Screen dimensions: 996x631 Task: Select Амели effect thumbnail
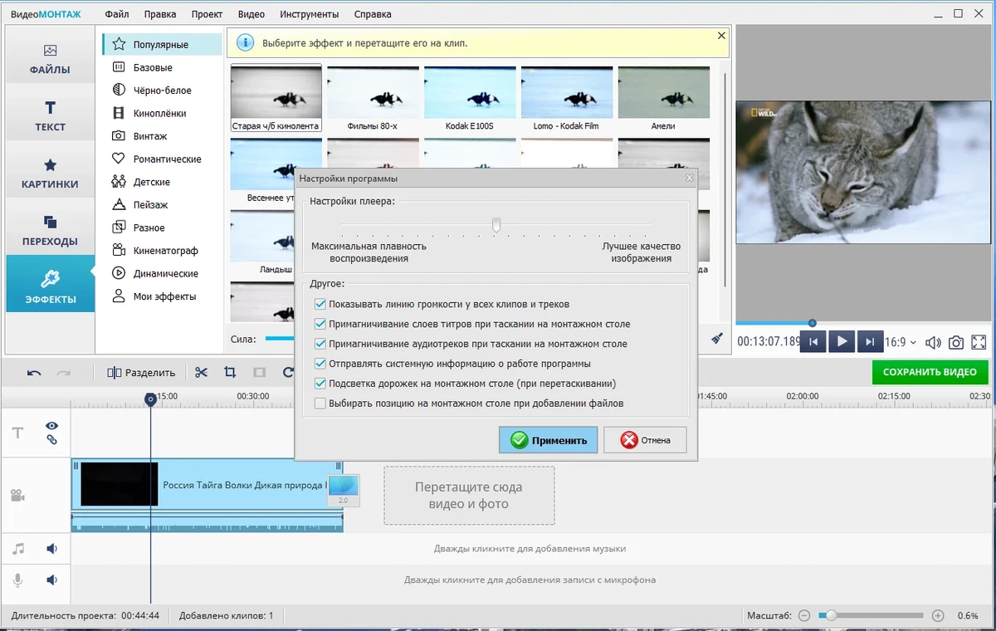tap(663, 99)
